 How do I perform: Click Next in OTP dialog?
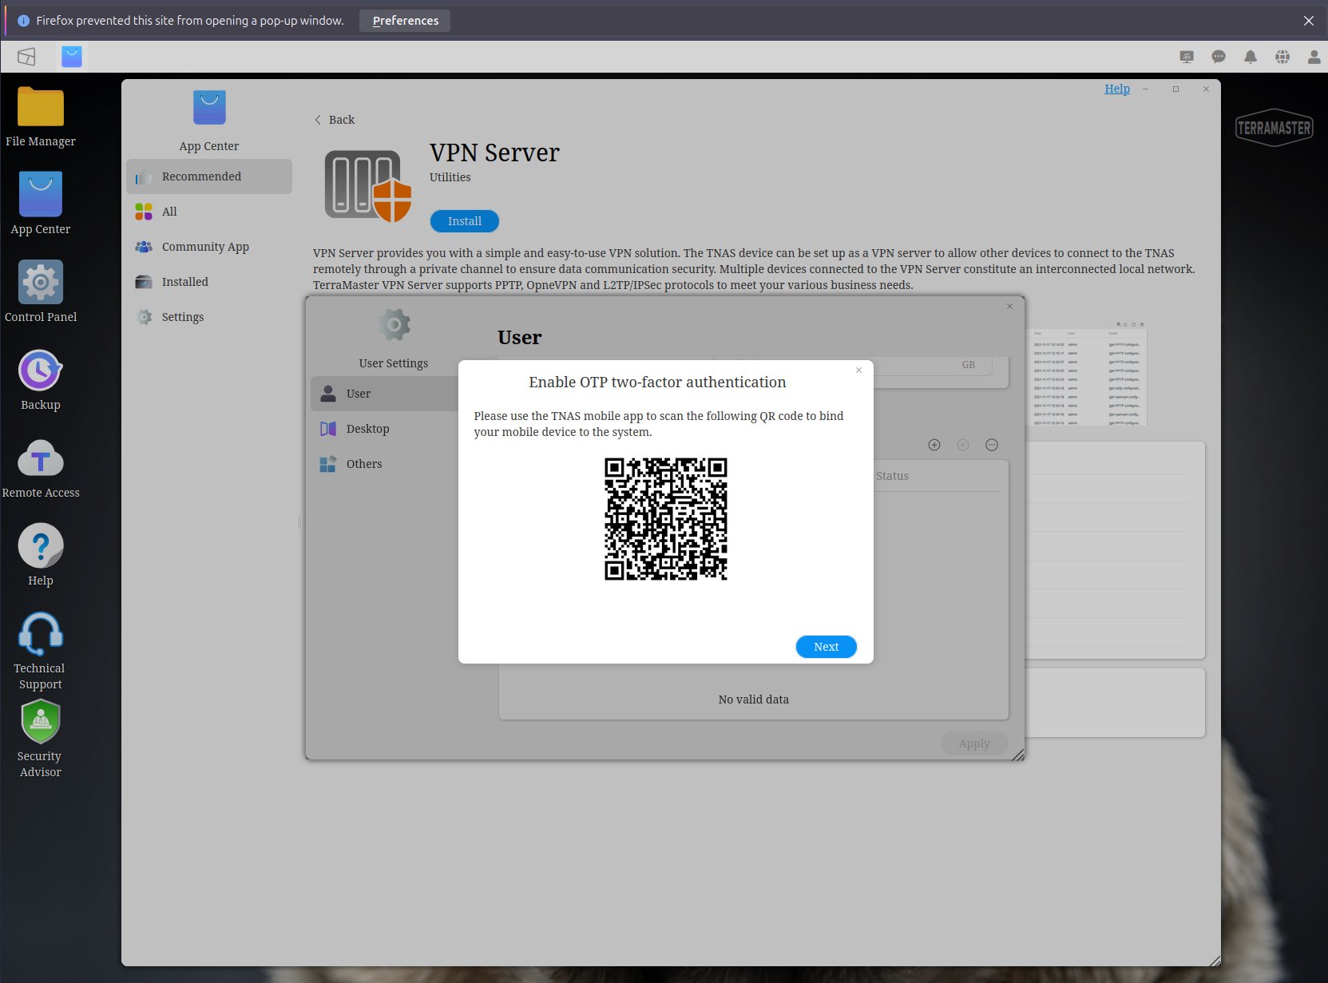pos(827,647)
